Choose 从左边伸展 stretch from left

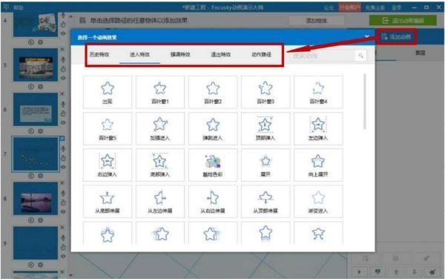pos(160,202)
